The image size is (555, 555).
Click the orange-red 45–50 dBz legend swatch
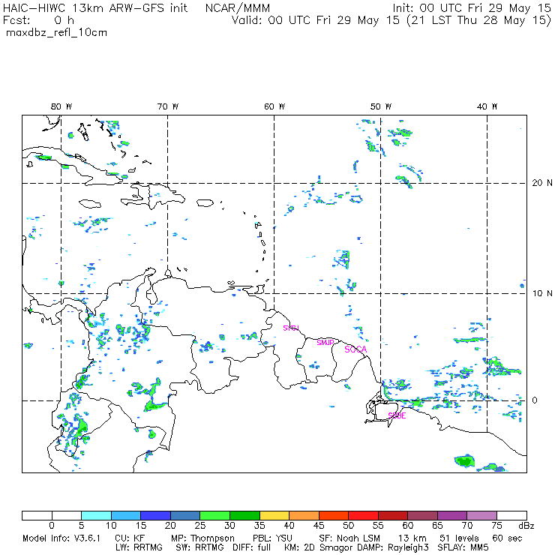click(x=334, y=515)
